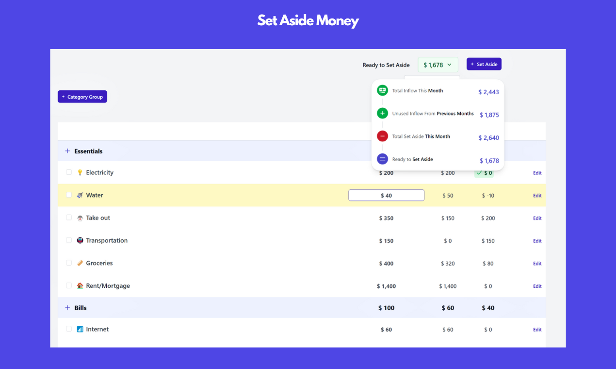This screenshot has height=369, width=616.
Task: Click Edit for Groceries
Action: point(537,264)
